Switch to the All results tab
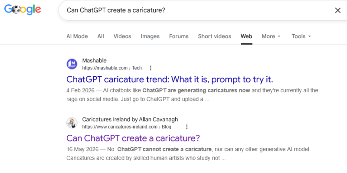The height and width of the screenshot is (173, 347). coord(101,36)
